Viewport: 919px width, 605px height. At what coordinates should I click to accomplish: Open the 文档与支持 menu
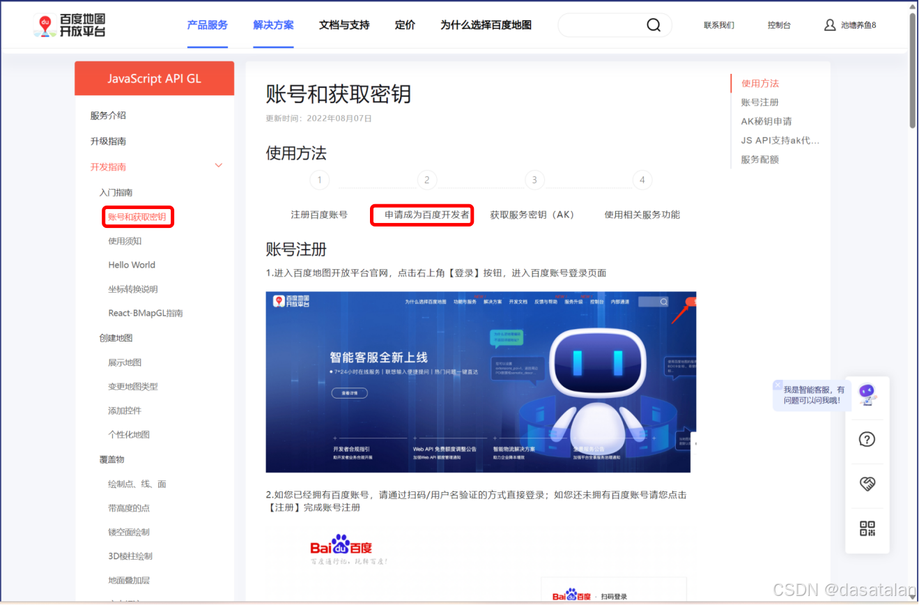click(x=344, y=25)
